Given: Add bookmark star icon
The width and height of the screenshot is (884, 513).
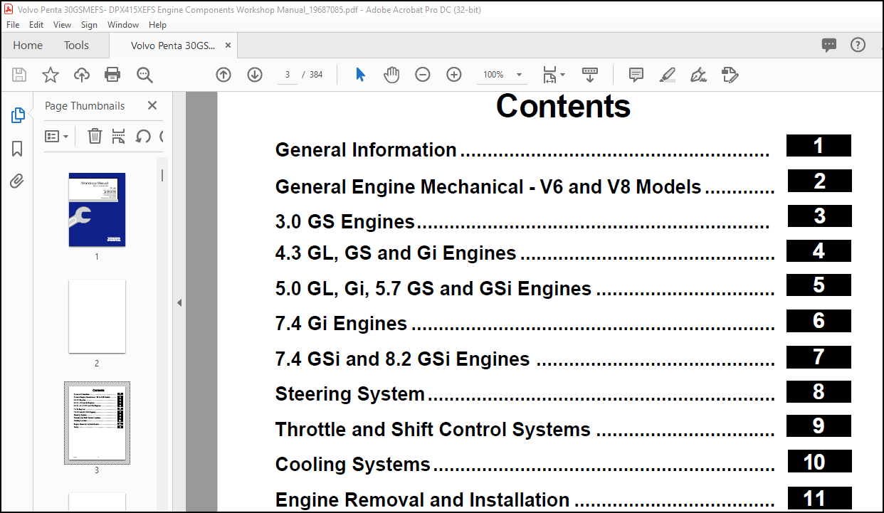Looking at the screenshot, I should tap(51, 75).
